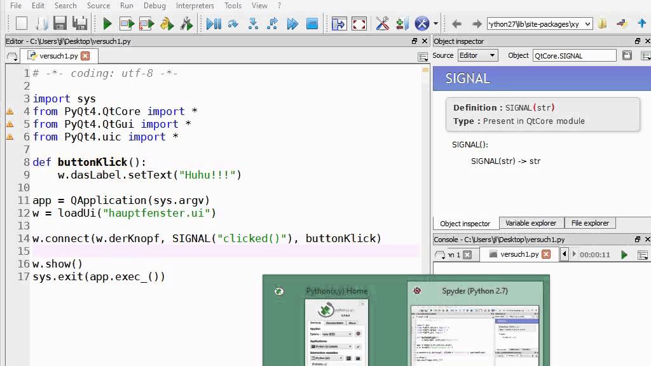The height and width of the screenshot is (366, 651).
Task: Select the versuch1.py editor tab
Action: [x=58, y=56]
